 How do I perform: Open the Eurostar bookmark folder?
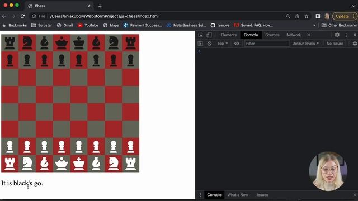41,25
